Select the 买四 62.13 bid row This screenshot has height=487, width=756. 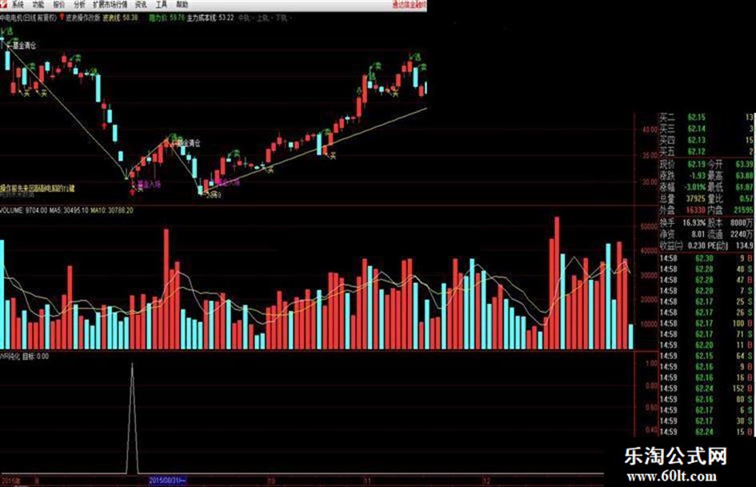[706, 140]
